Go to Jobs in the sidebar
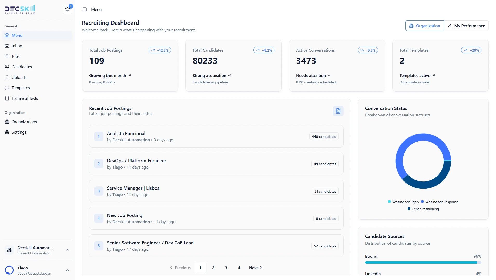The height and width of the screenshot is (280, 496). click(x=37, y=57)
